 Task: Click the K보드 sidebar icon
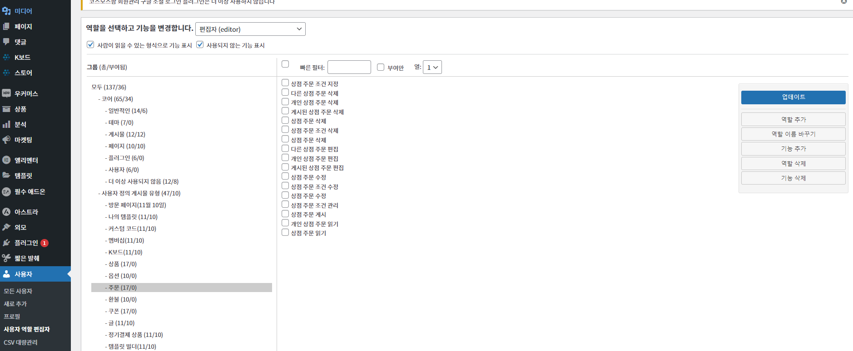(6, 57)
